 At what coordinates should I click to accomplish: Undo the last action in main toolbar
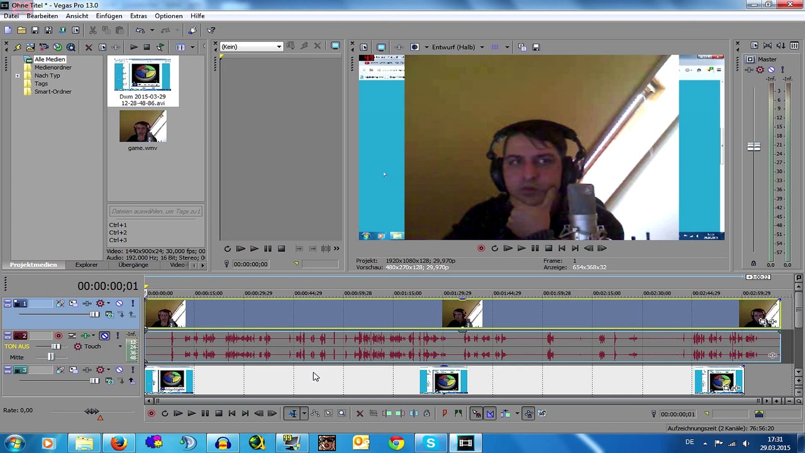tap(140, 30)
